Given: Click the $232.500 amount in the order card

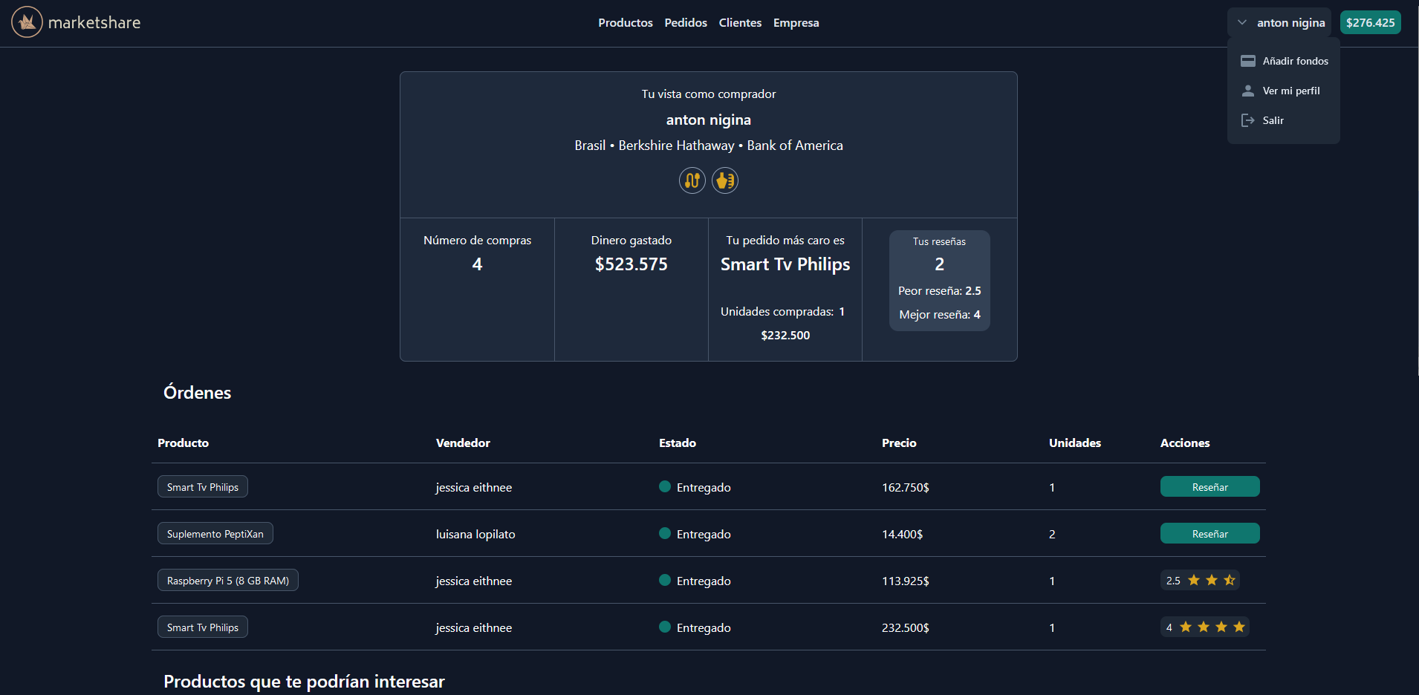Looking at the screenshot, I should tap(785, 336).
